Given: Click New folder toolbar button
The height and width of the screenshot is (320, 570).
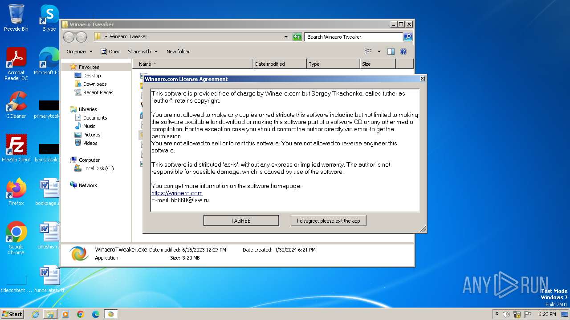Looking at the screenshot, I should click(x=178, y=52).
